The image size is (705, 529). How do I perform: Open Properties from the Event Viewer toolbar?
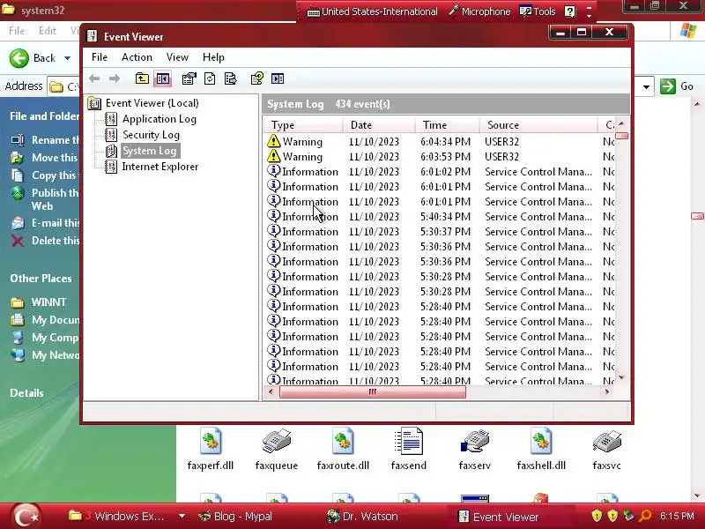(189, 78)
